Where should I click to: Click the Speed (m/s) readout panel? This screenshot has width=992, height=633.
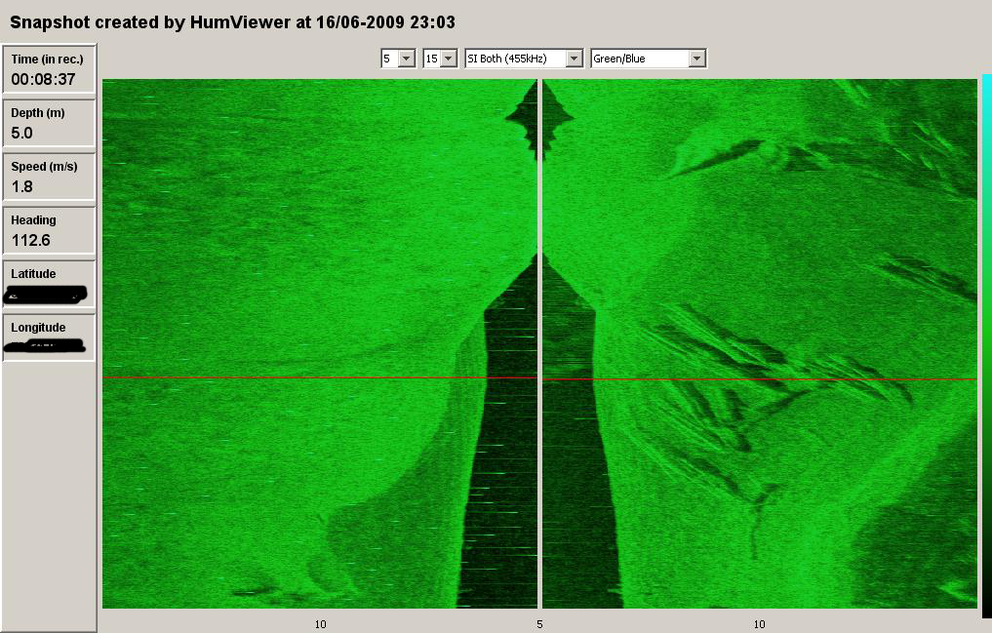(50, 177)
